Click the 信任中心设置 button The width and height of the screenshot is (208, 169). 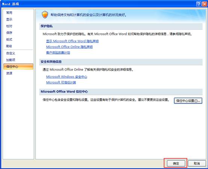point(188,101)
